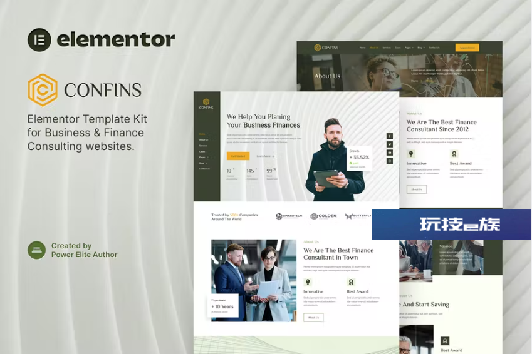Click the green Power Elite Author badge icon
The height and width of the screenshot is (354, 532).
(x=36, y=250)
